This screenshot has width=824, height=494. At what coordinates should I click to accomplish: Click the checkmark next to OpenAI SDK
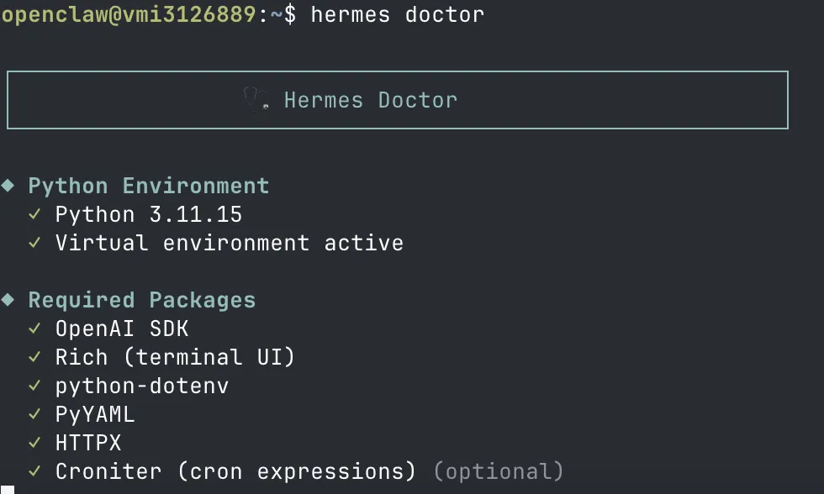[35, 328]
